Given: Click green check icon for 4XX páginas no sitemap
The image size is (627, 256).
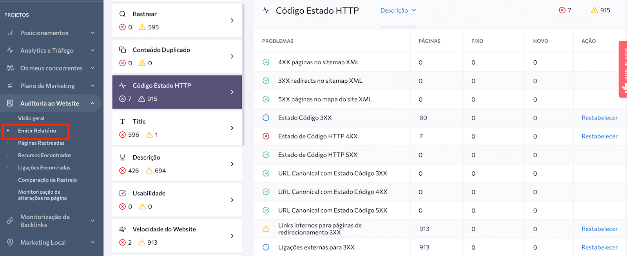Looking at the screenshot, I should pos(266,62).
